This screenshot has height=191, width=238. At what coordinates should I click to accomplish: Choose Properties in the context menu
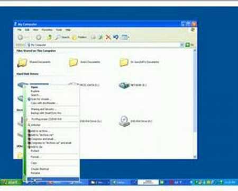click(53, 179)
